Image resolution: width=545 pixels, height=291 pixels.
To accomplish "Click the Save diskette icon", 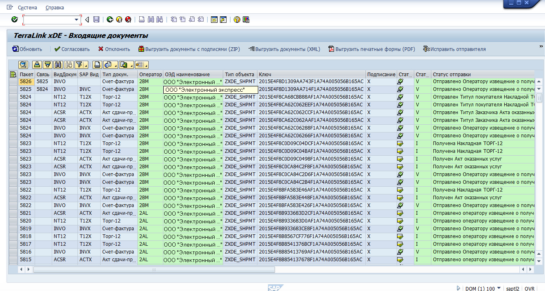I will coord(96,20).
